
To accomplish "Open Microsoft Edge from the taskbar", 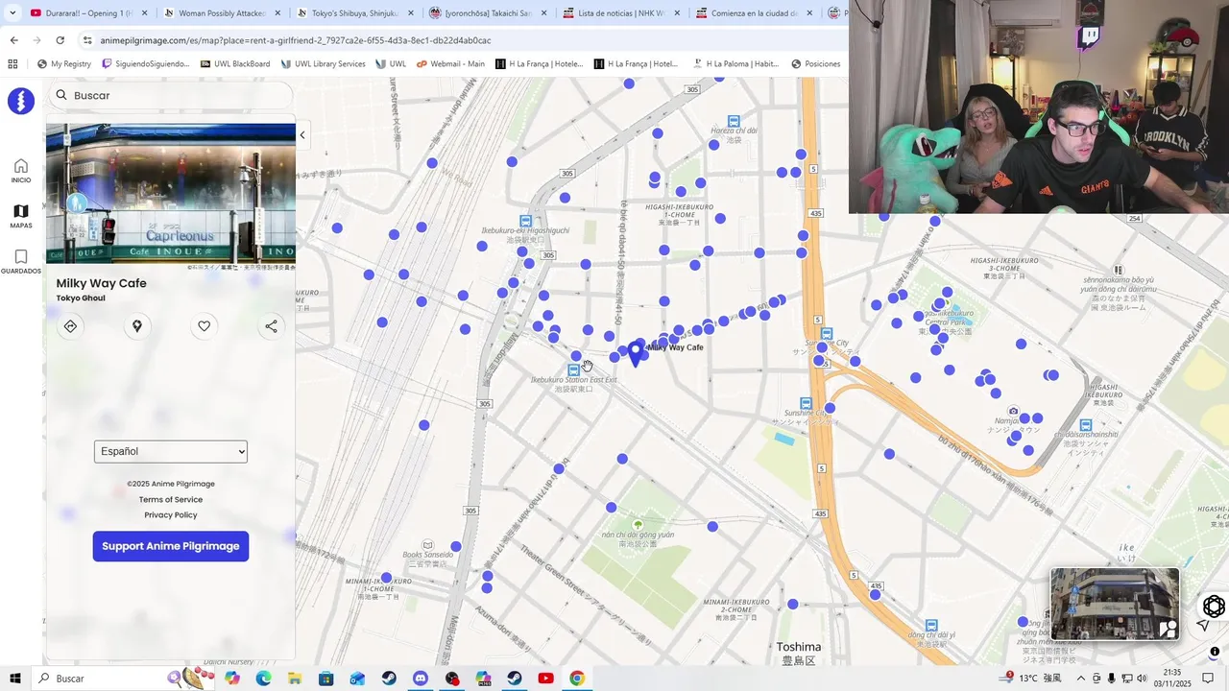I will pyautogui.click(x=263, y=679).
